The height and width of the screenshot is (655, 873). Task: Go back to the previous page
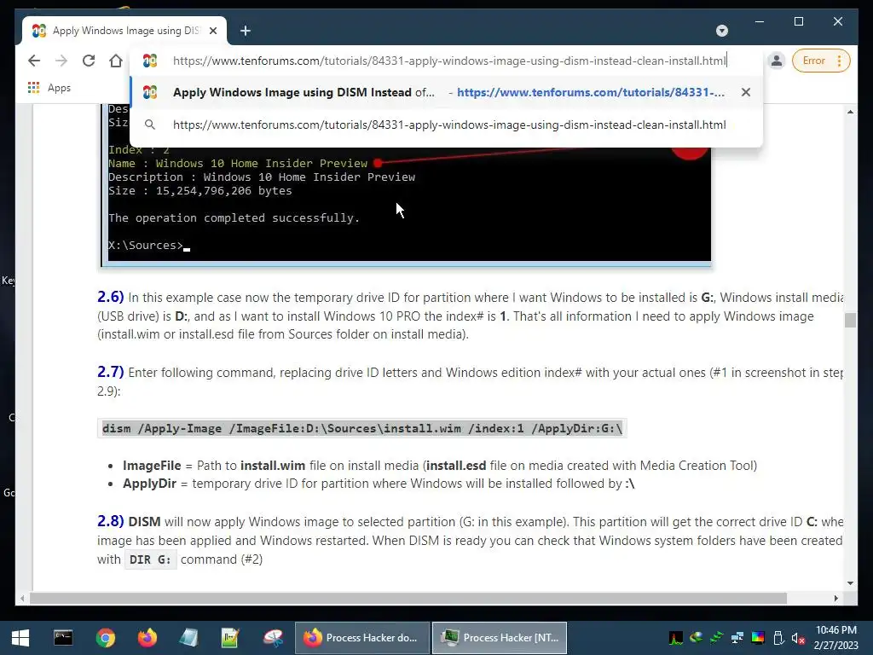(x=34, y=61)
